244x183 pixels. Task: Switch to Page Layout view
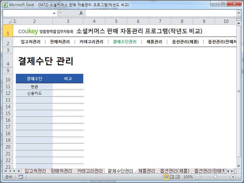[x=172, y=177]
